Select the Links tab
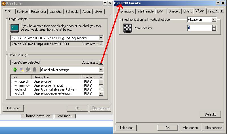 pyautogui.click(x=98, y=12)
